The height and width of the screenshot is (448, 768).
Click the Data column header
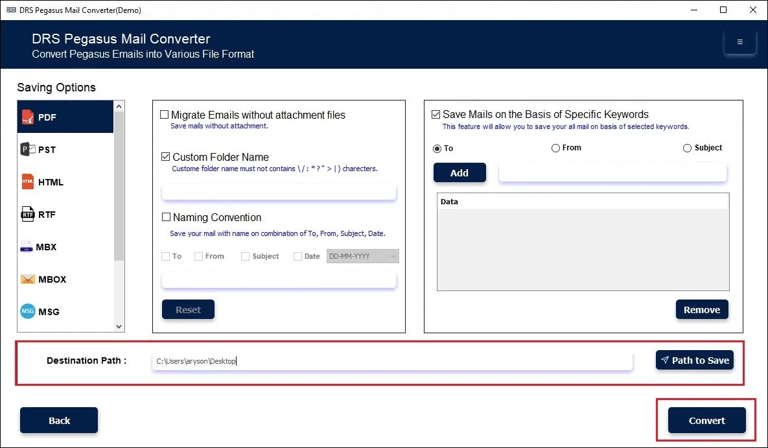pyautogui.click(x=583, y=202)
